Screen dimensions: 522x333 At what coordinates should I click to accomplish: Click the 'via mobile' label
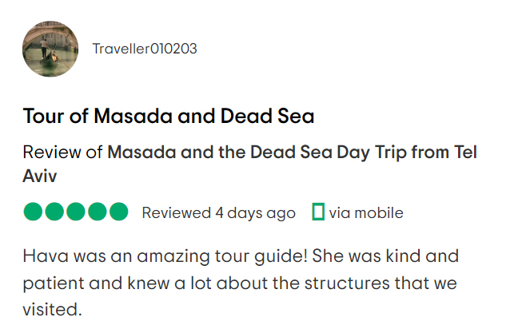[x=366, y=212]
